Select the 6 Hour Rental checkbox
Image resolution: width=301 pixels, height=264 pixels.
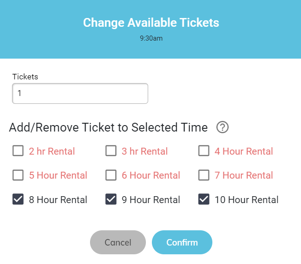(x=111, y=175)
